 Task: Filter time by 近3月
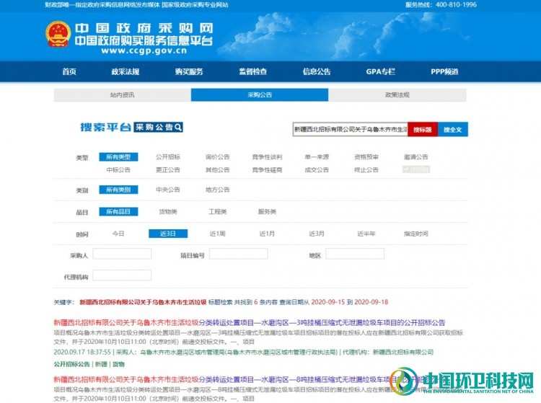point(317,234)
